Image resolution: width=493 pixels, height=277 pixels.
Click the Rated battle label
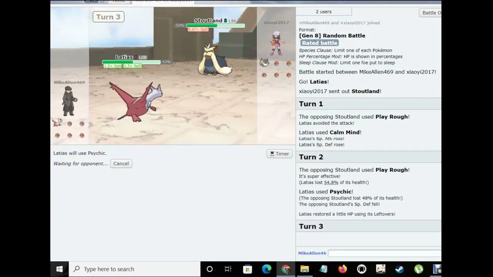tap(320, 43)
